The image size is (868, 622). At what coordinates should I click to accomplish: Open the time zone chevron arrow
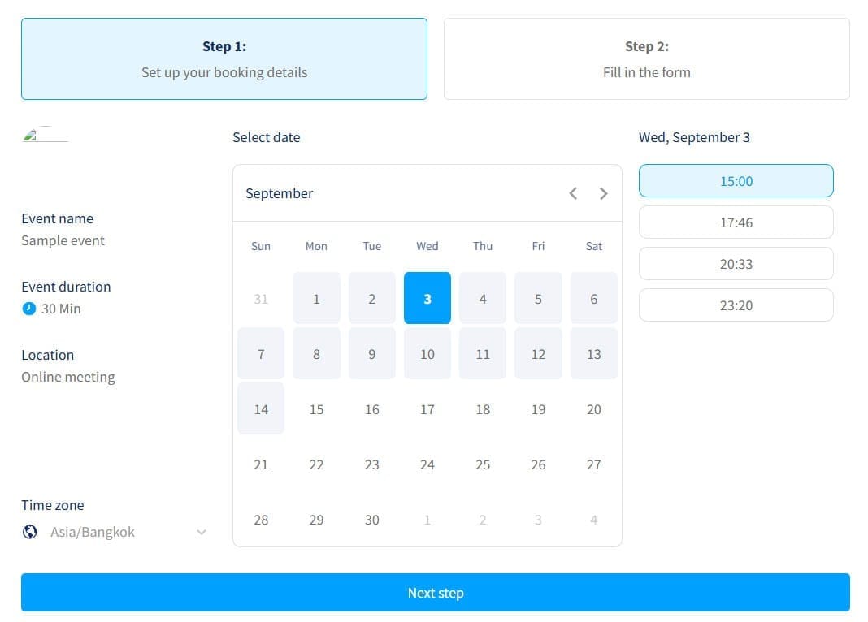(x=202, y=533)
